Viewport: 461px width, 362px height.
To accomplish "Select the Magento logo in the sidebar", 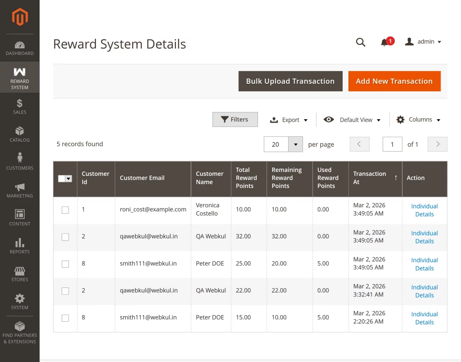I will pos(20,17).
